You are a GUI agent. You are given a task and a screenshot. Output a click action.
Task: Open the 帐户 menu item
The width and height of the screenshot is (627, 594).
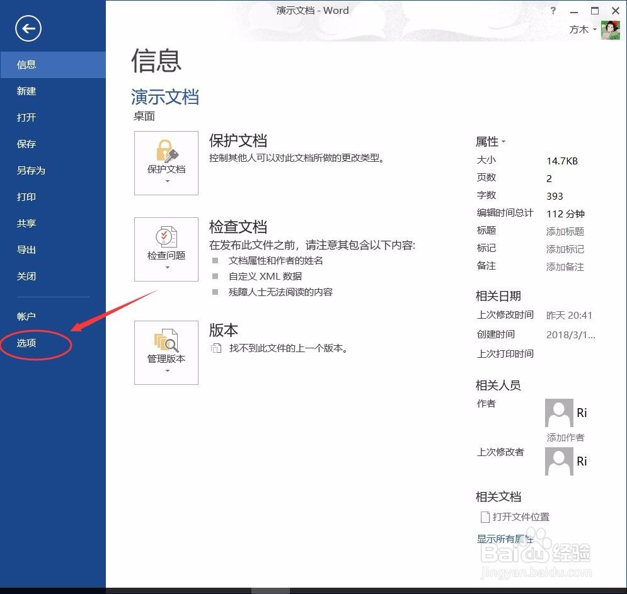tap(53, 317)
